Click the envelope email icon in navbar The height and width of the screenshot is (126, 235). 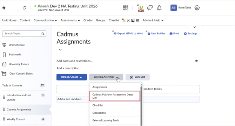click(x=137, y=20)
